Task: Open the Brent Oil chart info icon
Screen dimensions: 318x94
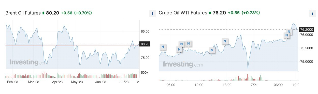Action: tap(152, 14)
